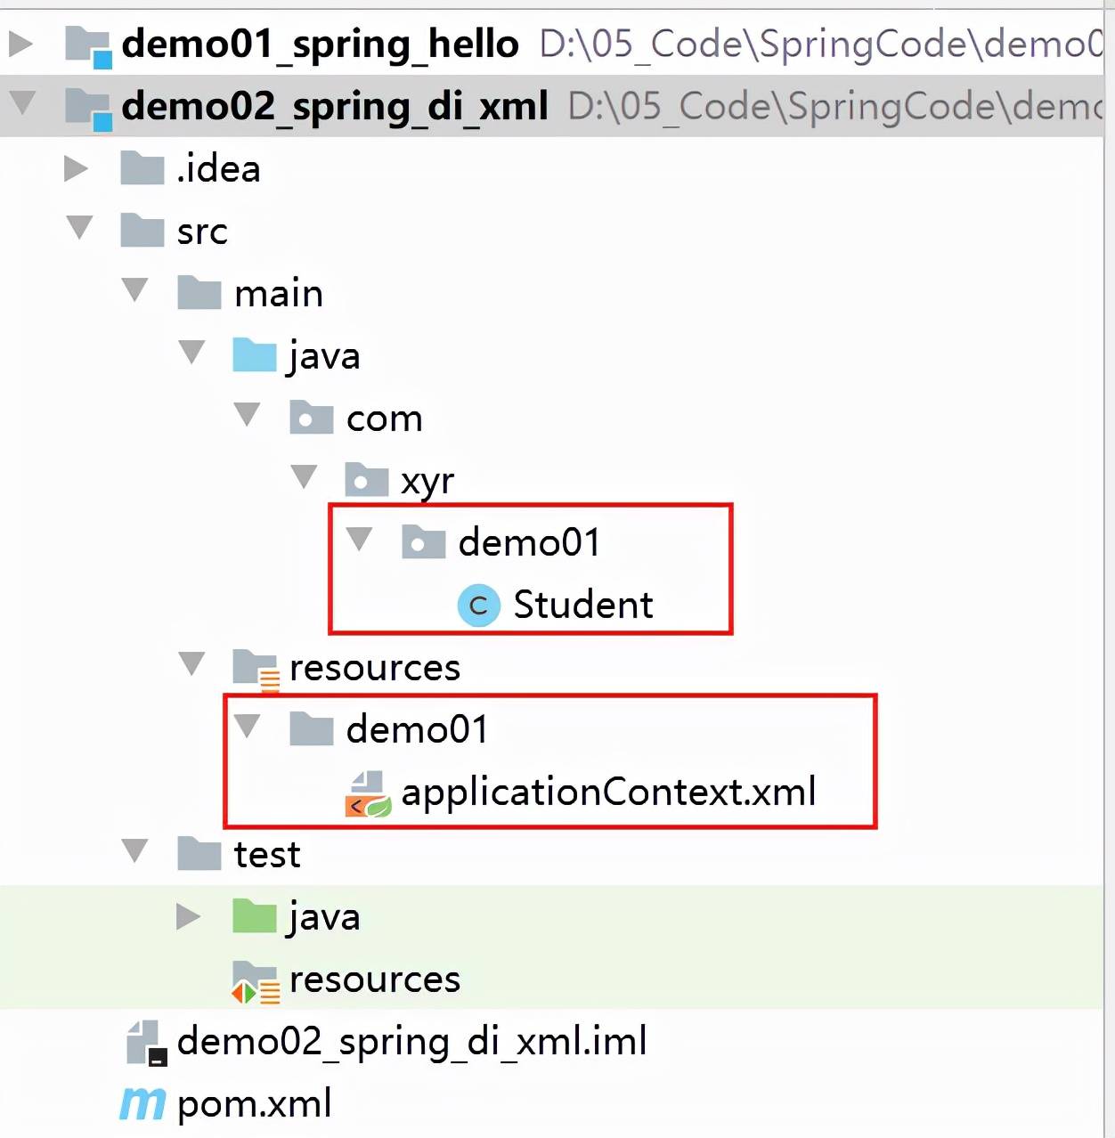Select the pom.xml file
1115x1138 pixels.
tap(254, 1104)
